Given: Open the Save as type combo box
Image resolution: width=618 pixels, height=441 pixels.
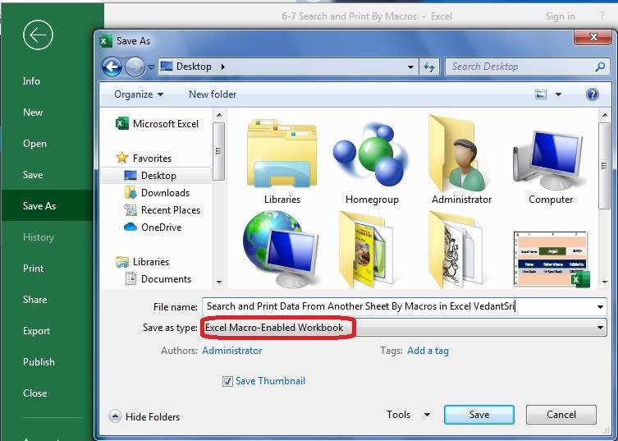Looking at the screenshot, I should click(404, 328).
